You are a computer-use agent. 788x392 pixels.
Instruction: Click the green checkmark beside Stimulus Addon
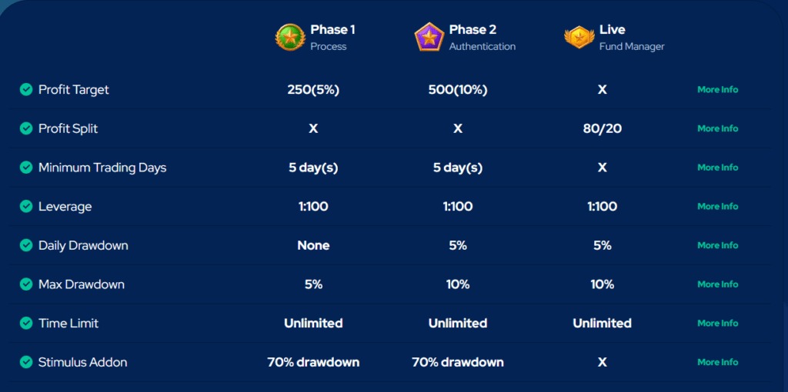click(x=26, y=362)
